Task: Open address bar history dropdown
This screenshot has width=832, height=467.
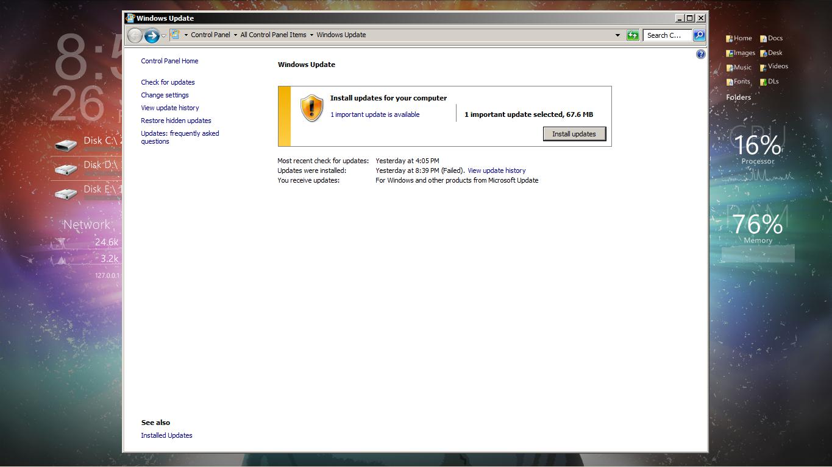Action: click(617, 35)
